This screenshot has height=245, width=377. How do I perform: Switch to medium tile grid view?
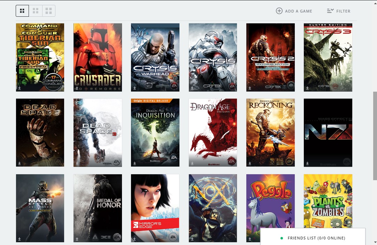tap(36, 11)
